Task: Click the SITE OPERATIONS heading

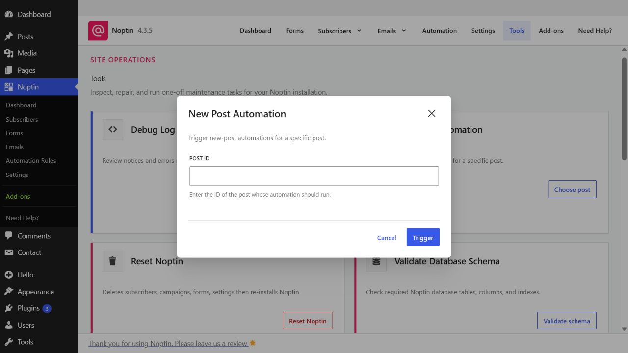Action: (123, 60)
